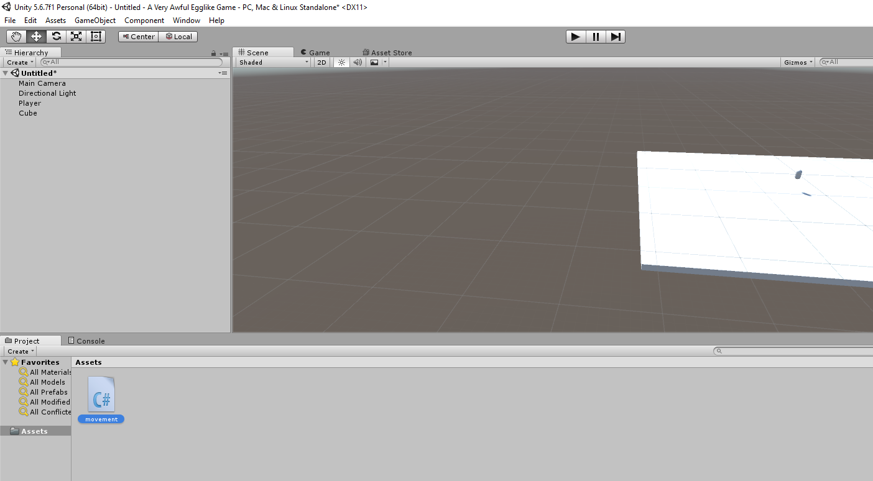Click the Step frame button

point(615,37)
